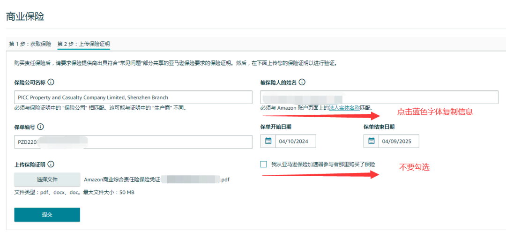Click the 商业保险 page heading
The image size is (506, 232).
pyautogui.click(x=25, y=17)
